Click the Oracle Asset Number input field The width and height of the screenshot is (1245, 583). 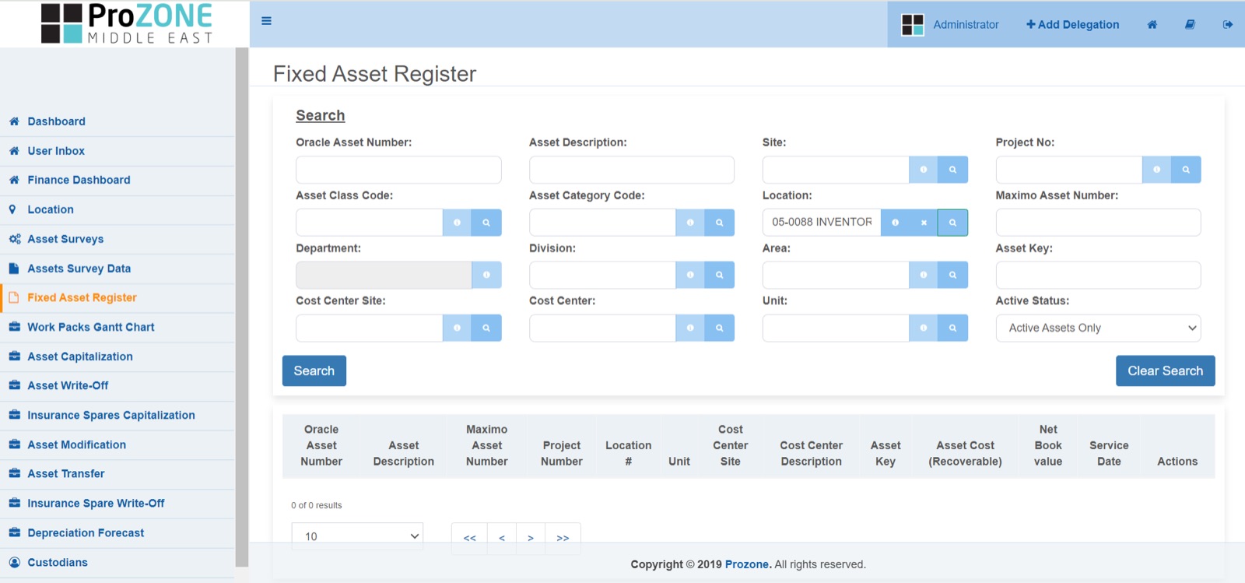[398, 170]
